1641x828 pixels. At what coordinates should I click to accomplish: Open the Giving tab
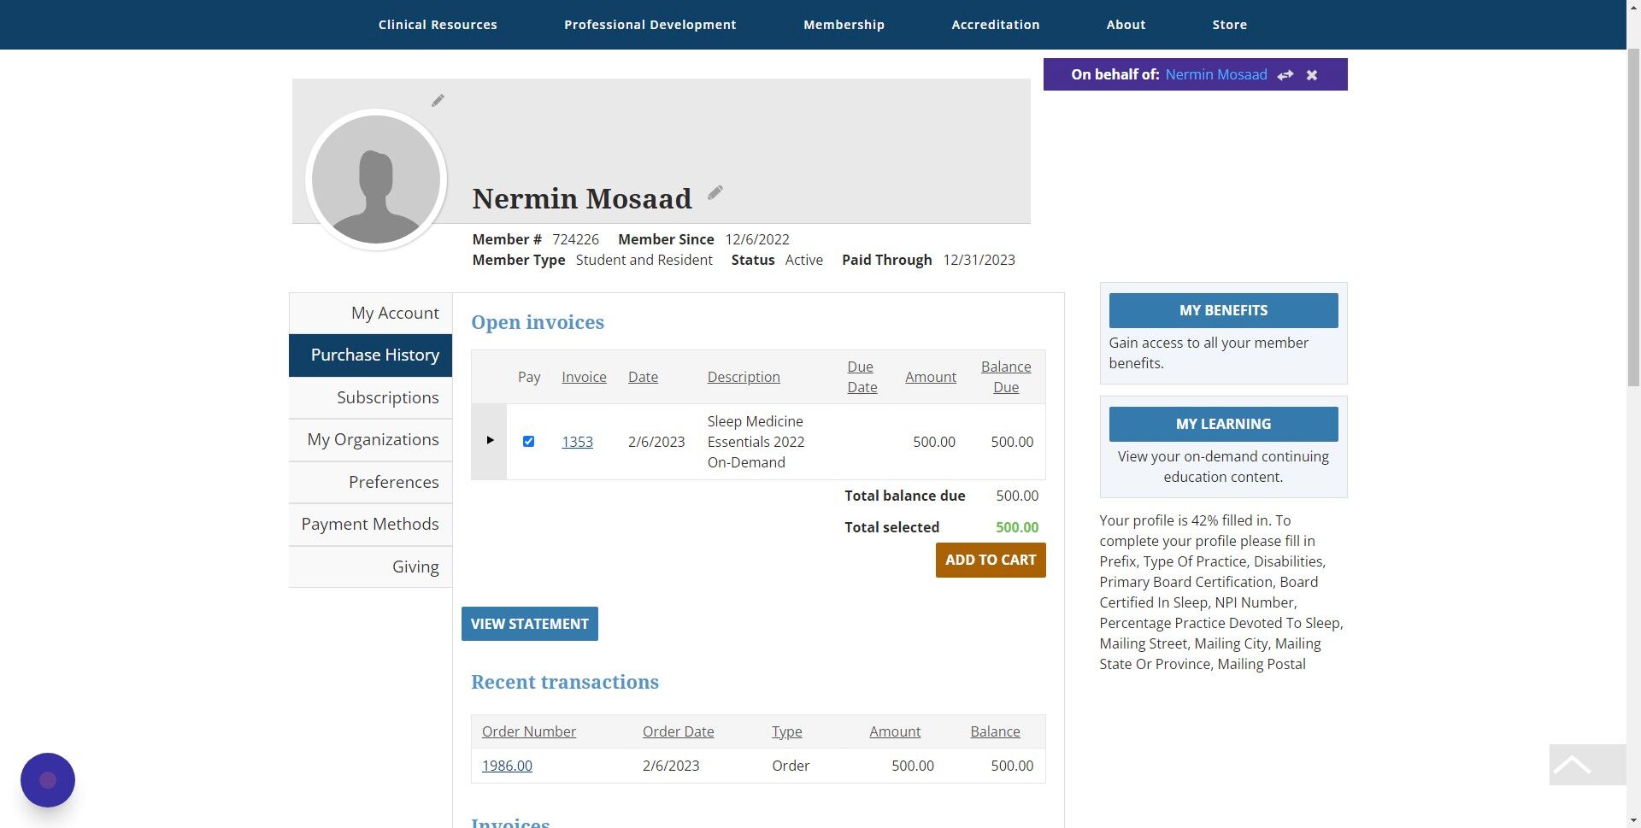pyautogui.click(x=371, y=567)
